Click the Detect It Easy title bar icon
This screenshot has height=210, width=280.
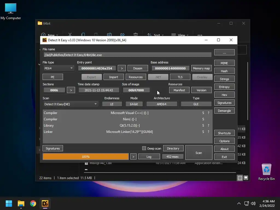point(45,40)
